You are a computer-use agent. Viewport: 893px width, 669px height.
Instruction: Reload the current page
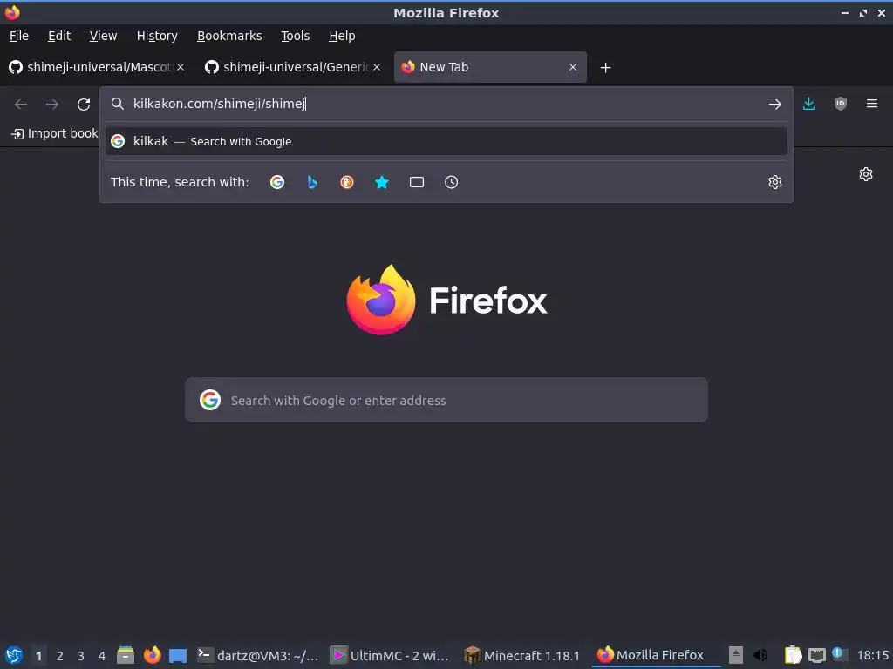coord(84,105)
